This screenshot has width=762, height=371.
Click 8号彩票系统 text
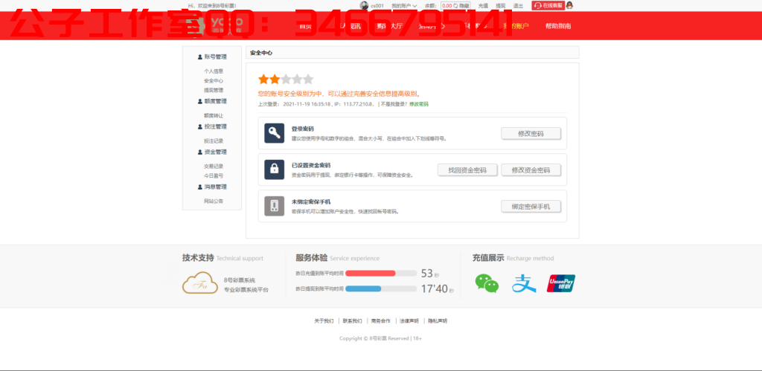[239, 280]
